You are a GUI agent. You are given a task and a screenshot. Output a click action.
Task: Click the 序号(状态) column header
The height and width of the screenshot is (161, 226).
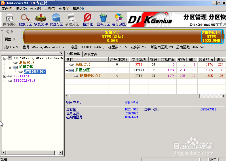coord(119,60)
